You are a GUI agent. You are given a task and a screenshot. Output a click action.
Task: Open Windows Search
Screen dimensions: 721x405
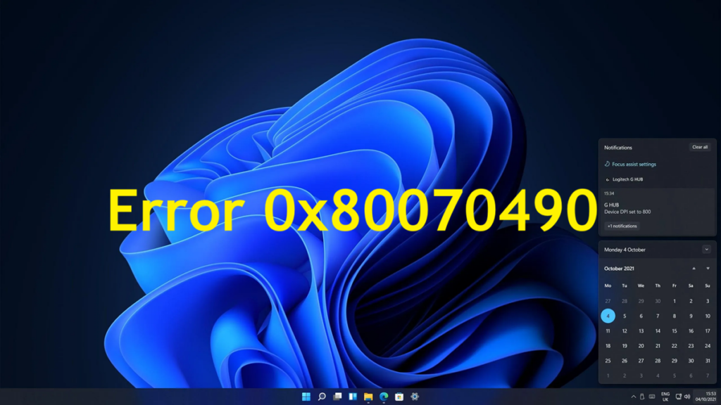pos(322,396)
